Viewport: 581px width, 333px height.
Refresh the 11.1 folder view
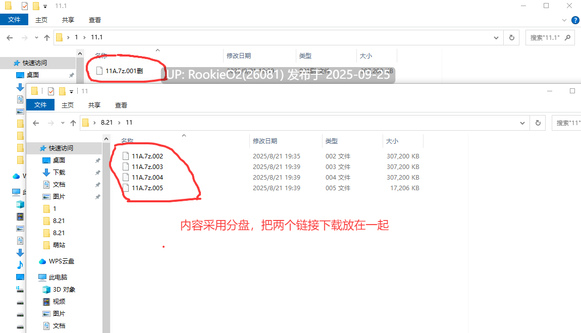pyautogui.click(x=512, y=37)
